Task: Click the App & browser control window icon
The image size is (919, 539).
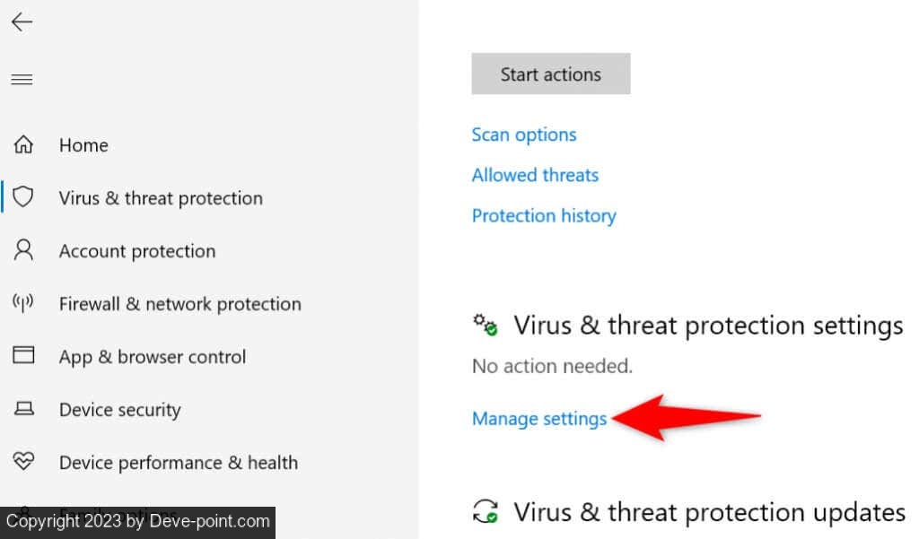Action: (23, 356)
